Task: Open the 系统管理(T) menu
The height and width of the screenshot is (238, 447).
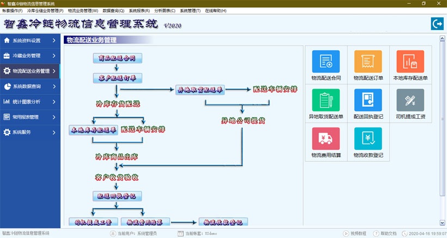Action: (x=190, y=10)
